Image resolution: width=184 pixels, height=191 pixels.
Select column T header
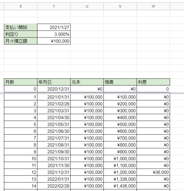54,6
